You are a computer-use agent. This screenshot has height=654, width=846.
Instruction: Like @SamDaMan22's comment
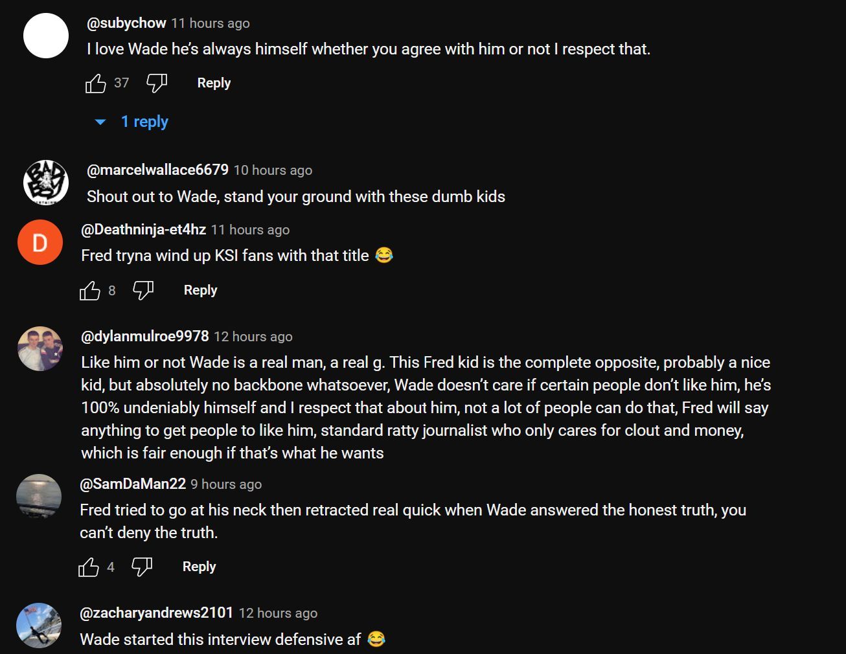click(89, 567)
